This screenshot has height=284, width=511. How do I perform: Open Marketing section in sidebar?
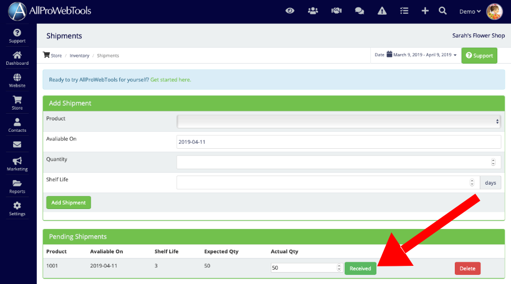pos(17,164)
